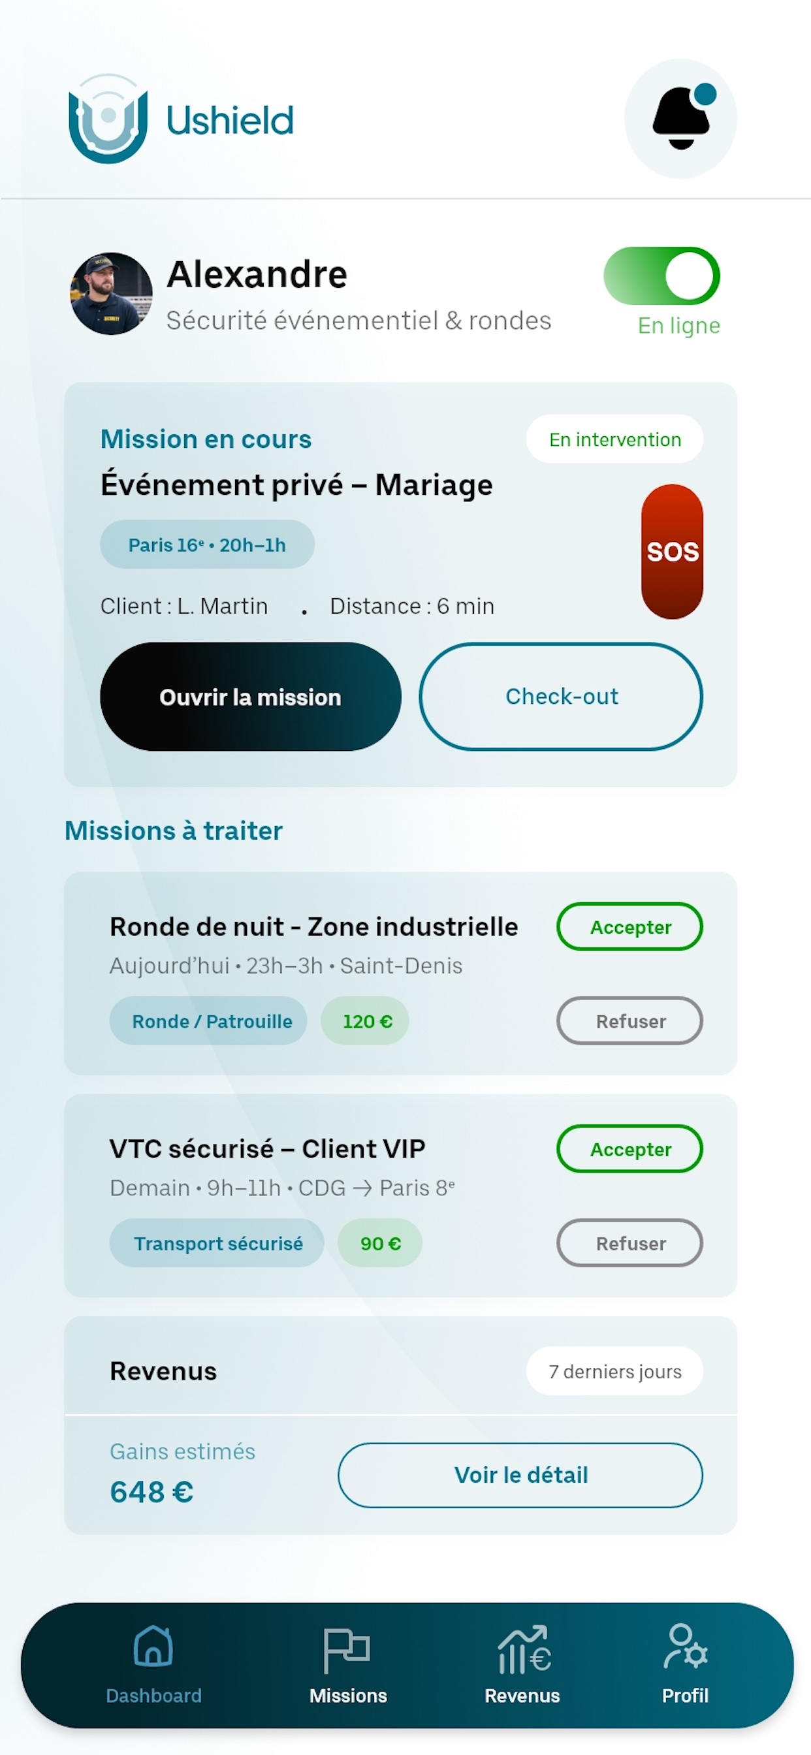Image resolution: width=811 pixels, height=1755 pixels.
Task: Click Ouvrir la mission button
Action: coord(250,696)
